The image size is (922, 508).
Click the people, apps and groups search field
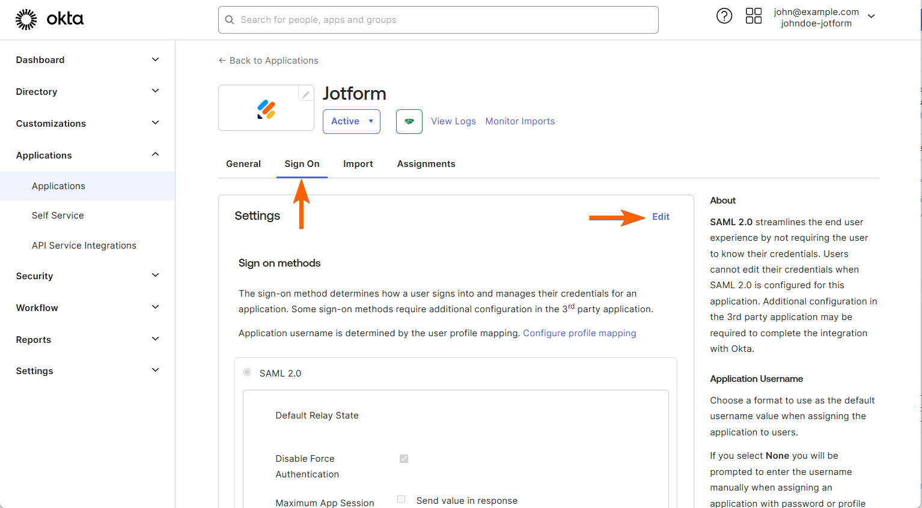pos(445,20)
